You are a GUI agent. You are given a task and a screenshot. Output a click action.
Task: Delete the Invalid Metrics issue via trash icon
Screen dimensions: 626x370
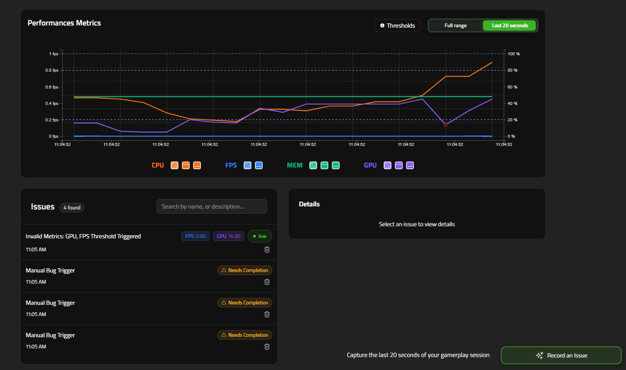click(267, 250)
